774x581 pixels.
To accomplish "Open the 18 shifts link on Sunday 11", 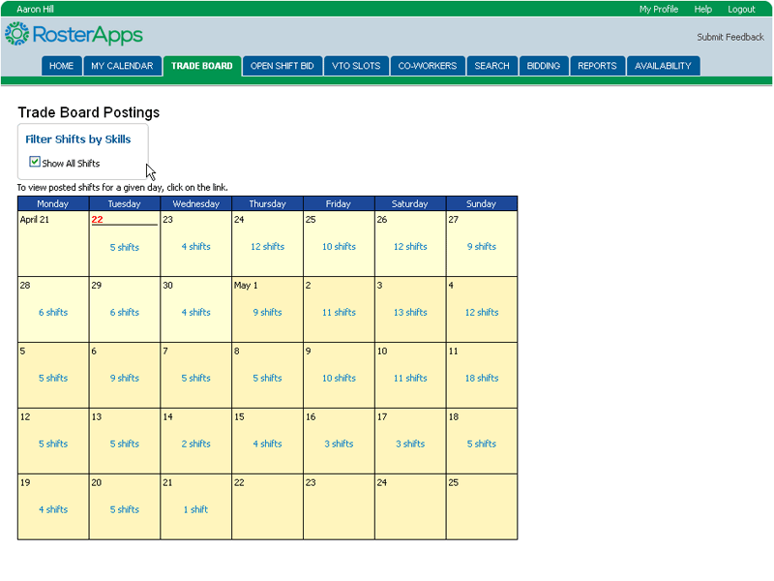I will tap(481, 379).
